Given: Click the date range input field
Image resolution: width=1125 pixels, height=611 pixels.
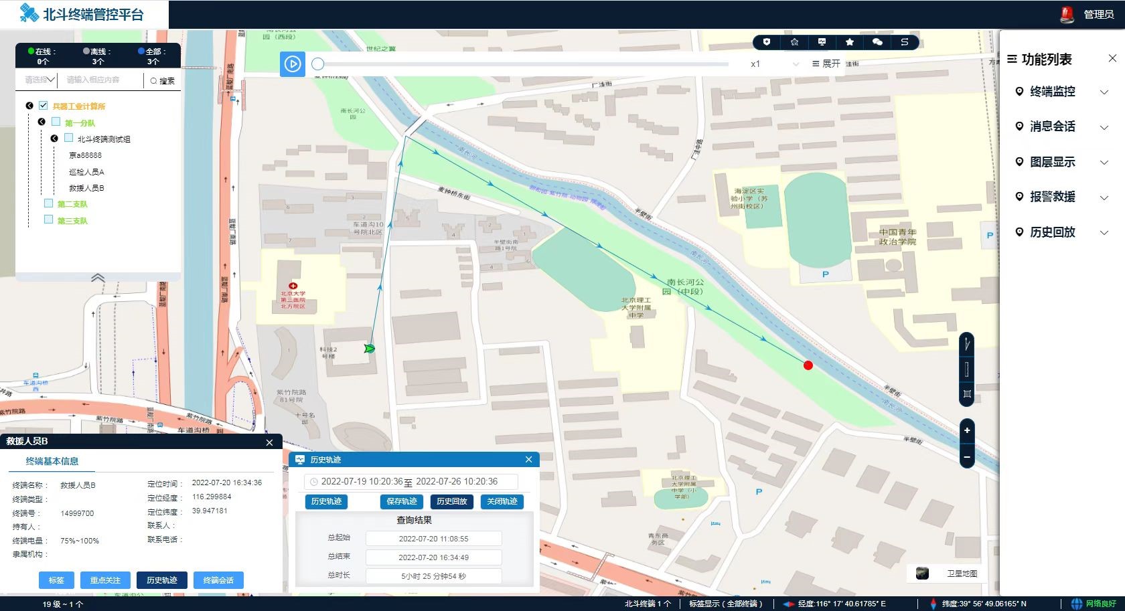Looking at the screenshot, I should point(411,482).
